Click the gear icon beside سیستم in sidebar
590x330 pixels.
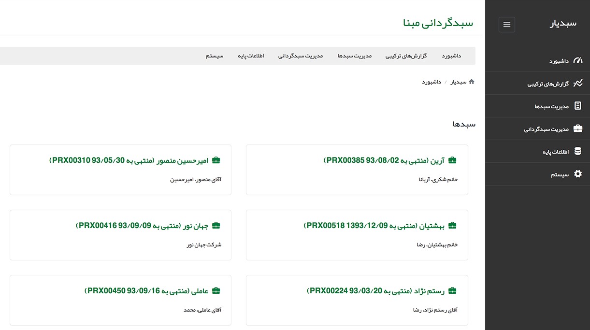click(x=578, y=174)
